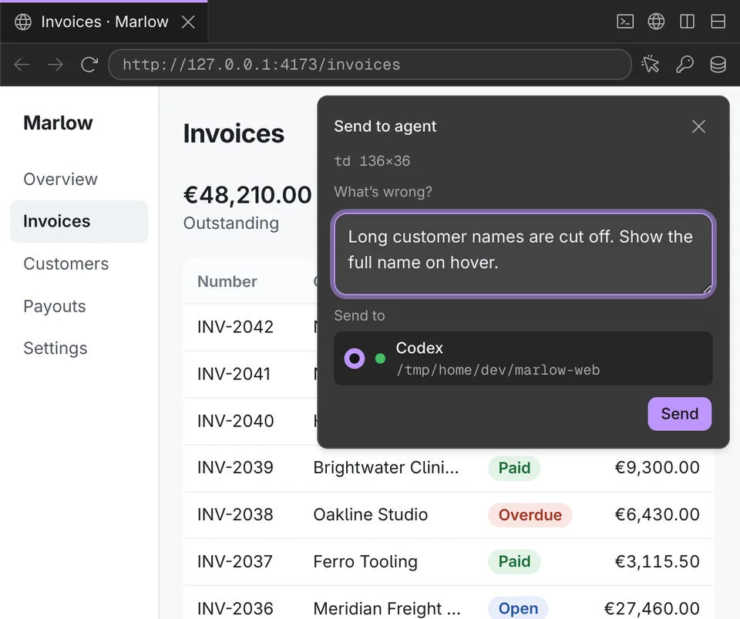Reload the invoices page
This screenshot has width=740, height=619.
click(x=89, y=65)
